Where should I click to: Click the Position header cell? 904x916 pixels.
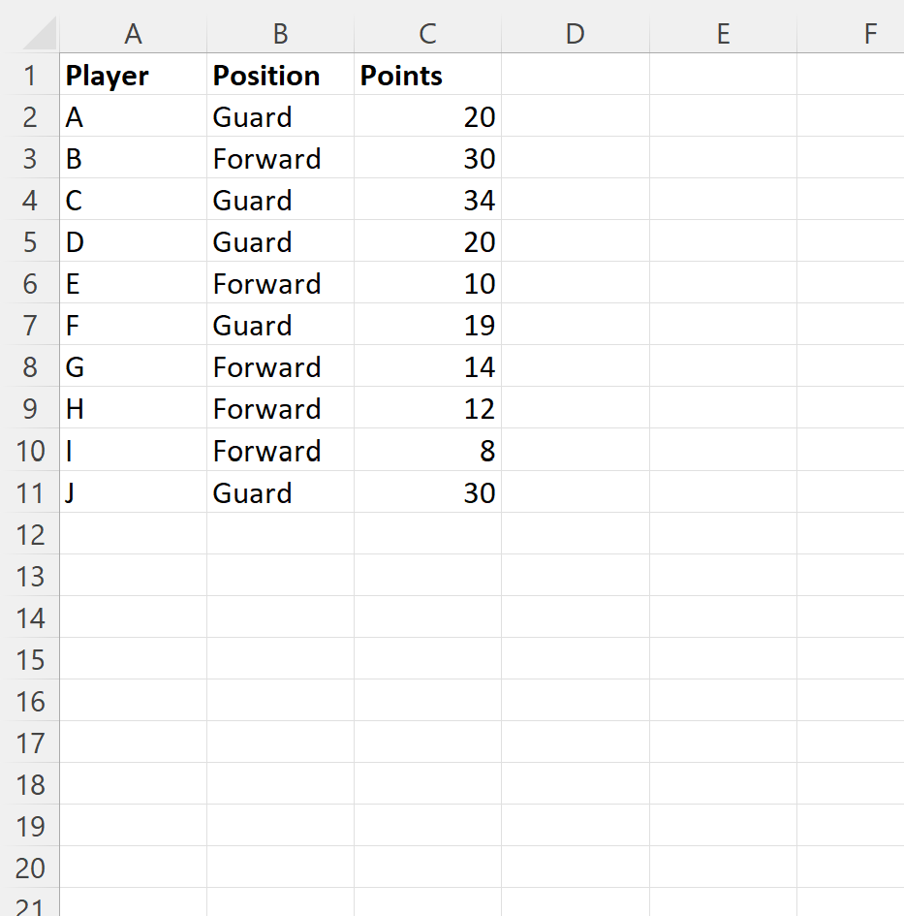click(279, 75)
